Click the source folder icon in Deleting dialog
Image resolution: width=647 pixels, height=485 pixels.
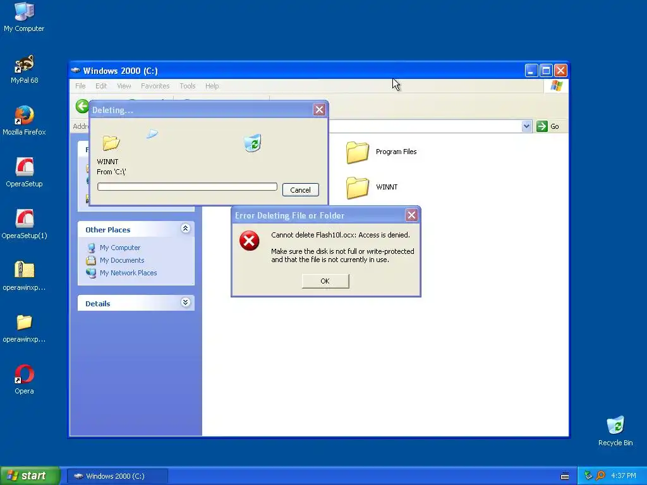click(111, 143)
